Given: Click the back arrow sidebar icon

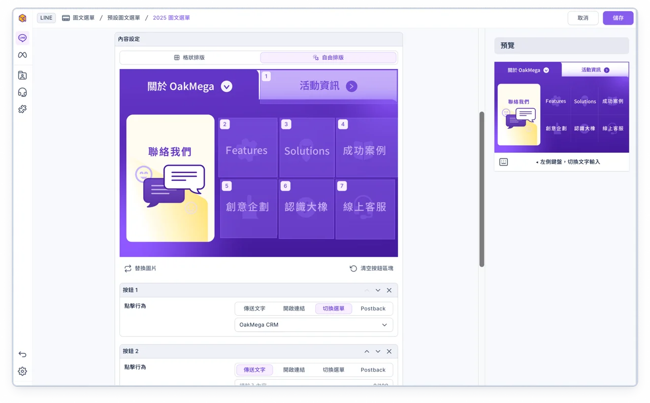Looking at the screenshot, I should tap(22, 354).
